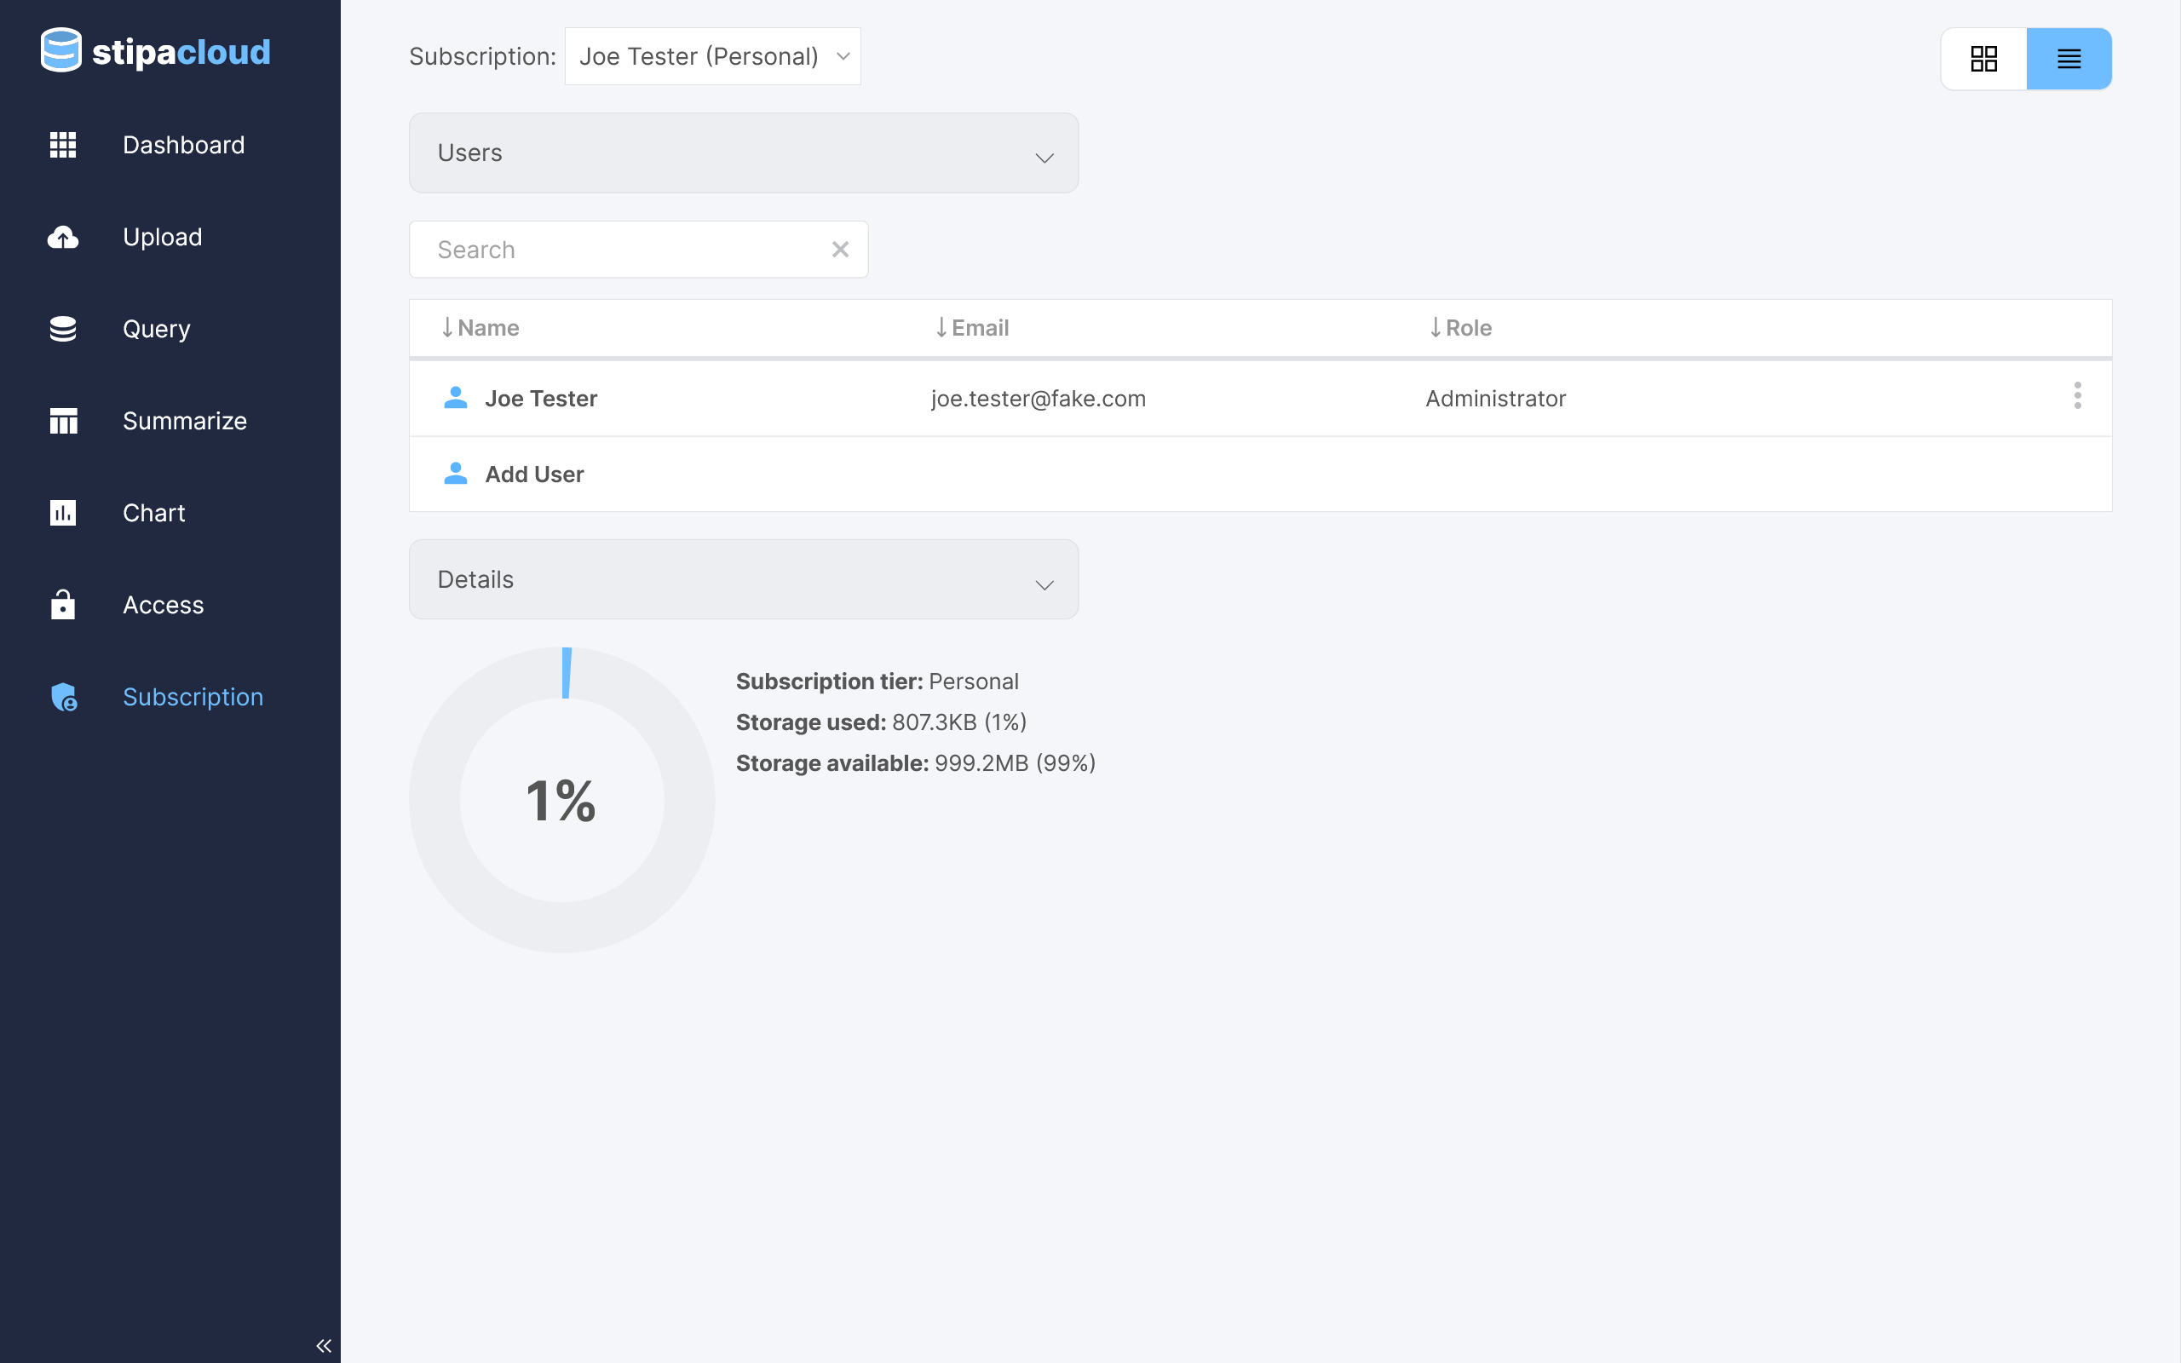Screen dimensions: 2181x1363
Task: Open the Dashboard grid icon
Action: (63, 145)
